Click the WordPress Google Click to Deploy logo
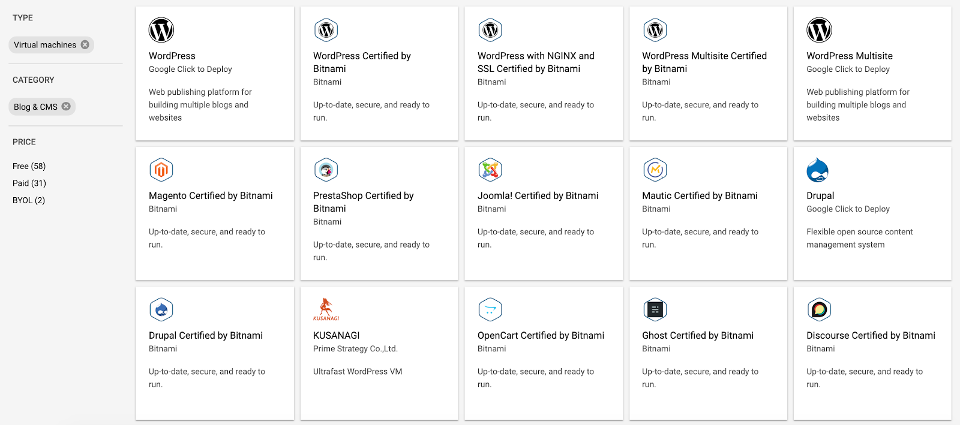 (x=161, y=30)
